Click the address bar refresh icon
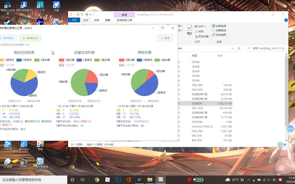Image resolution: width=295 pixels, height=184 pixels. point(239,48)
